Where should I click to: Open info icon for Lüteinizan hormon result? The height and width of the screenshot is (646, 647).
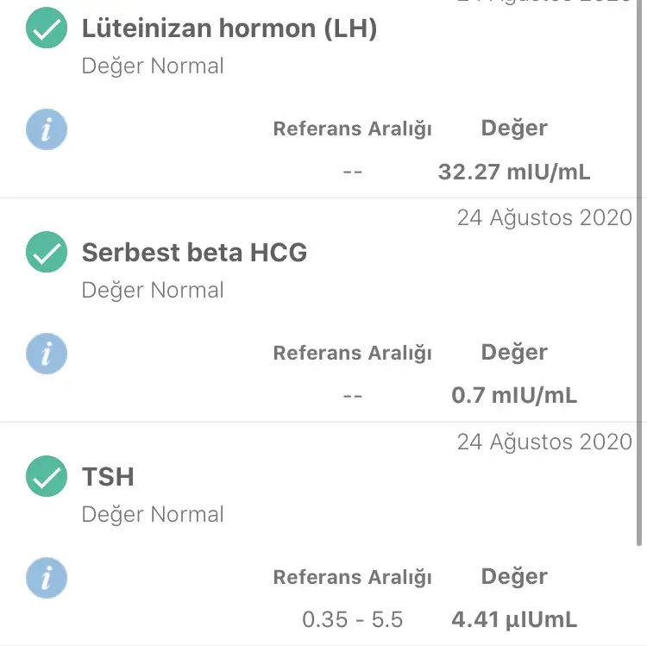pos(47,129)
